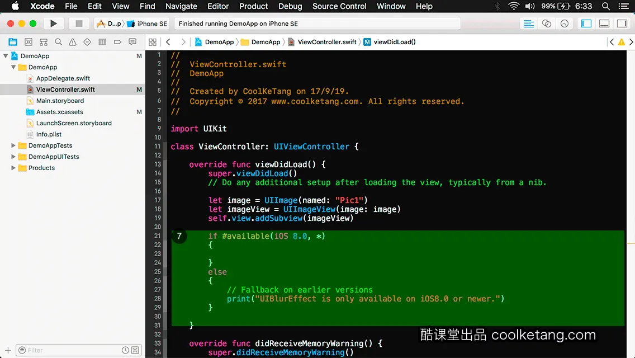The image size is (635, 358).
Task: Open the Edit menu
Action: tap(94, 6)
